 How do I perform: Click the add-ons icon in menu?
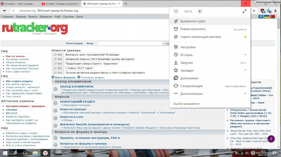[176, 78]
